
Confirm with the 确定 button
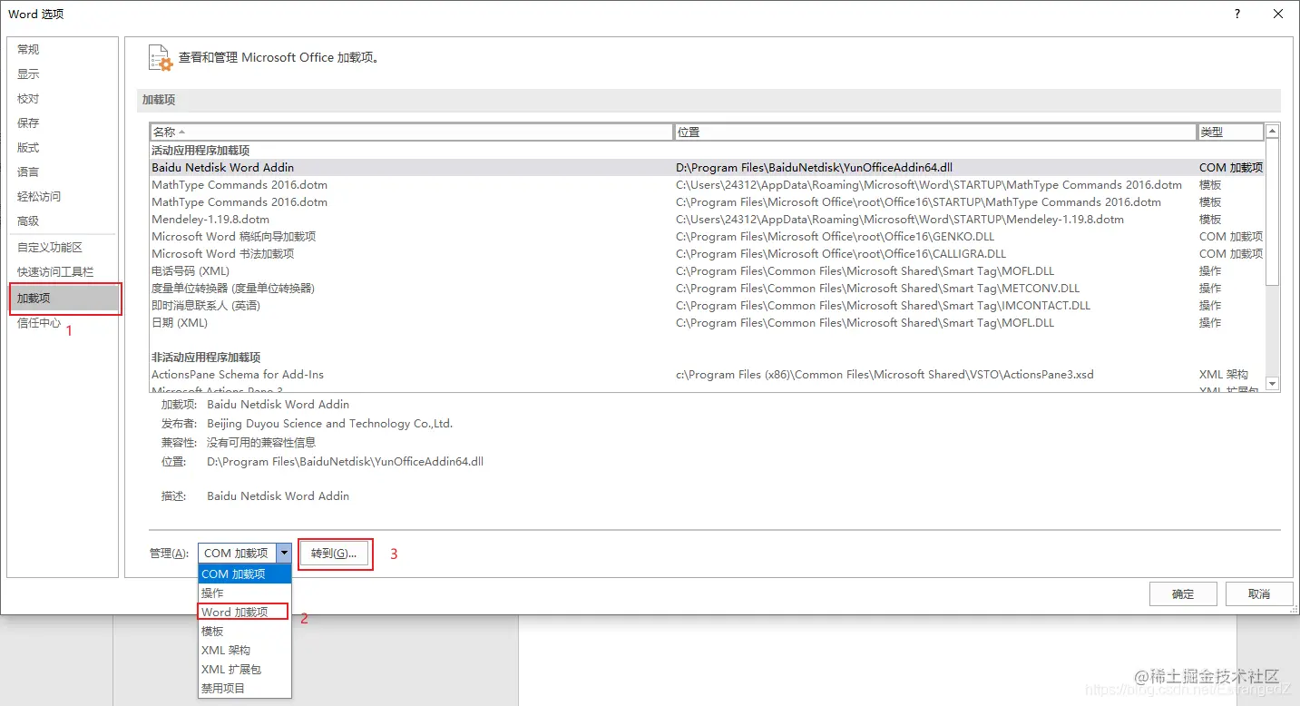click(1183, 594)
